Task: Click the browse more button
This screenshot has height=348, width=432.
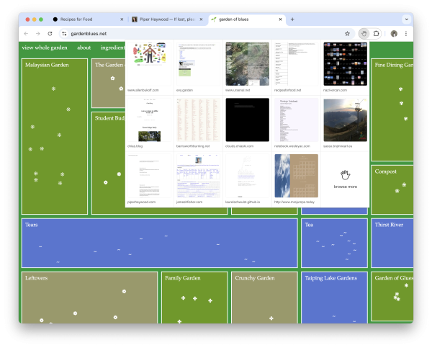Action: point(345,178)
